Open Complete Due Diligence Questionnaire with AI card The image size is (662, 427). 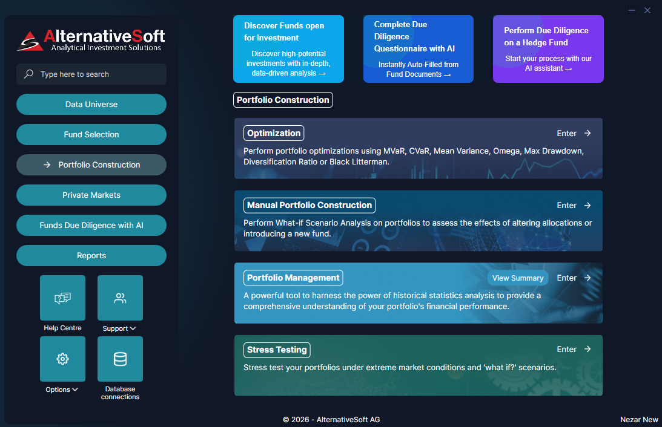(x=419, y=49)
